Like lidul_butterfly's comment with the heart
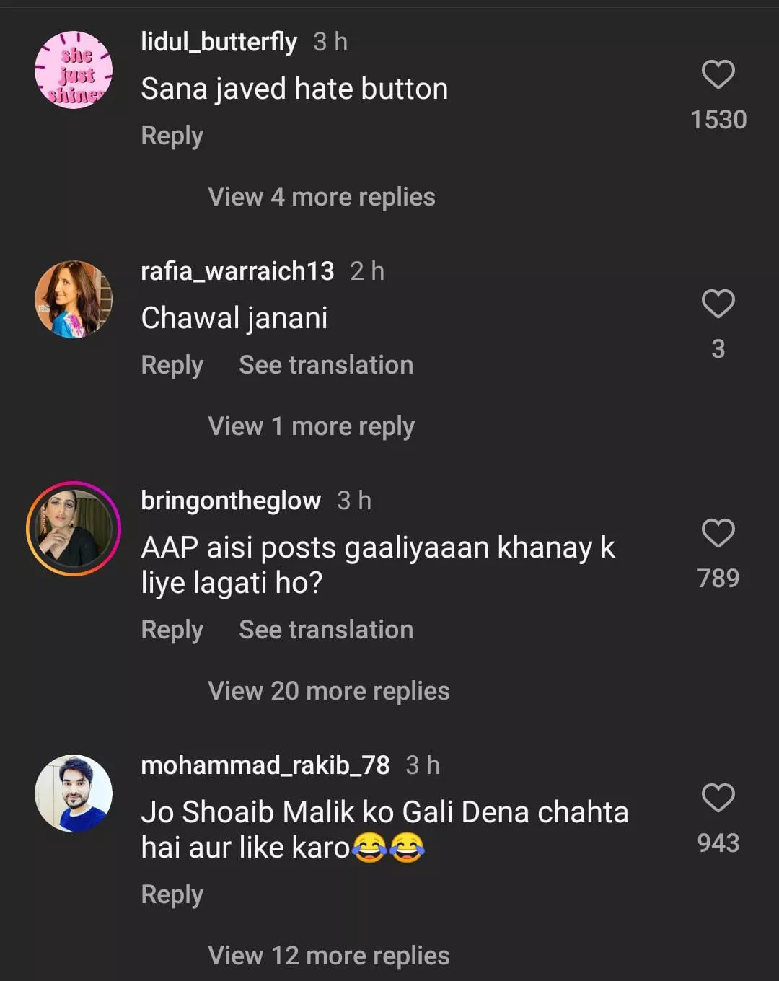Image resolution: width=779 pixels, height=981 pixels. [718, 75]
